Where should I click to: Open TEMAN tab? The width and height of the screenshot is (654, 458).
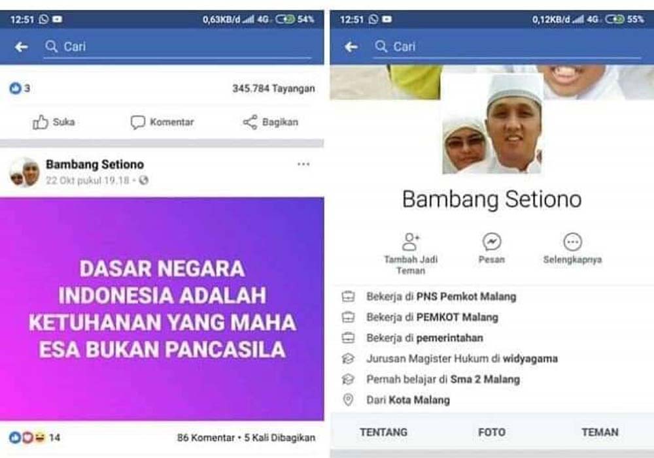point(600,432)
